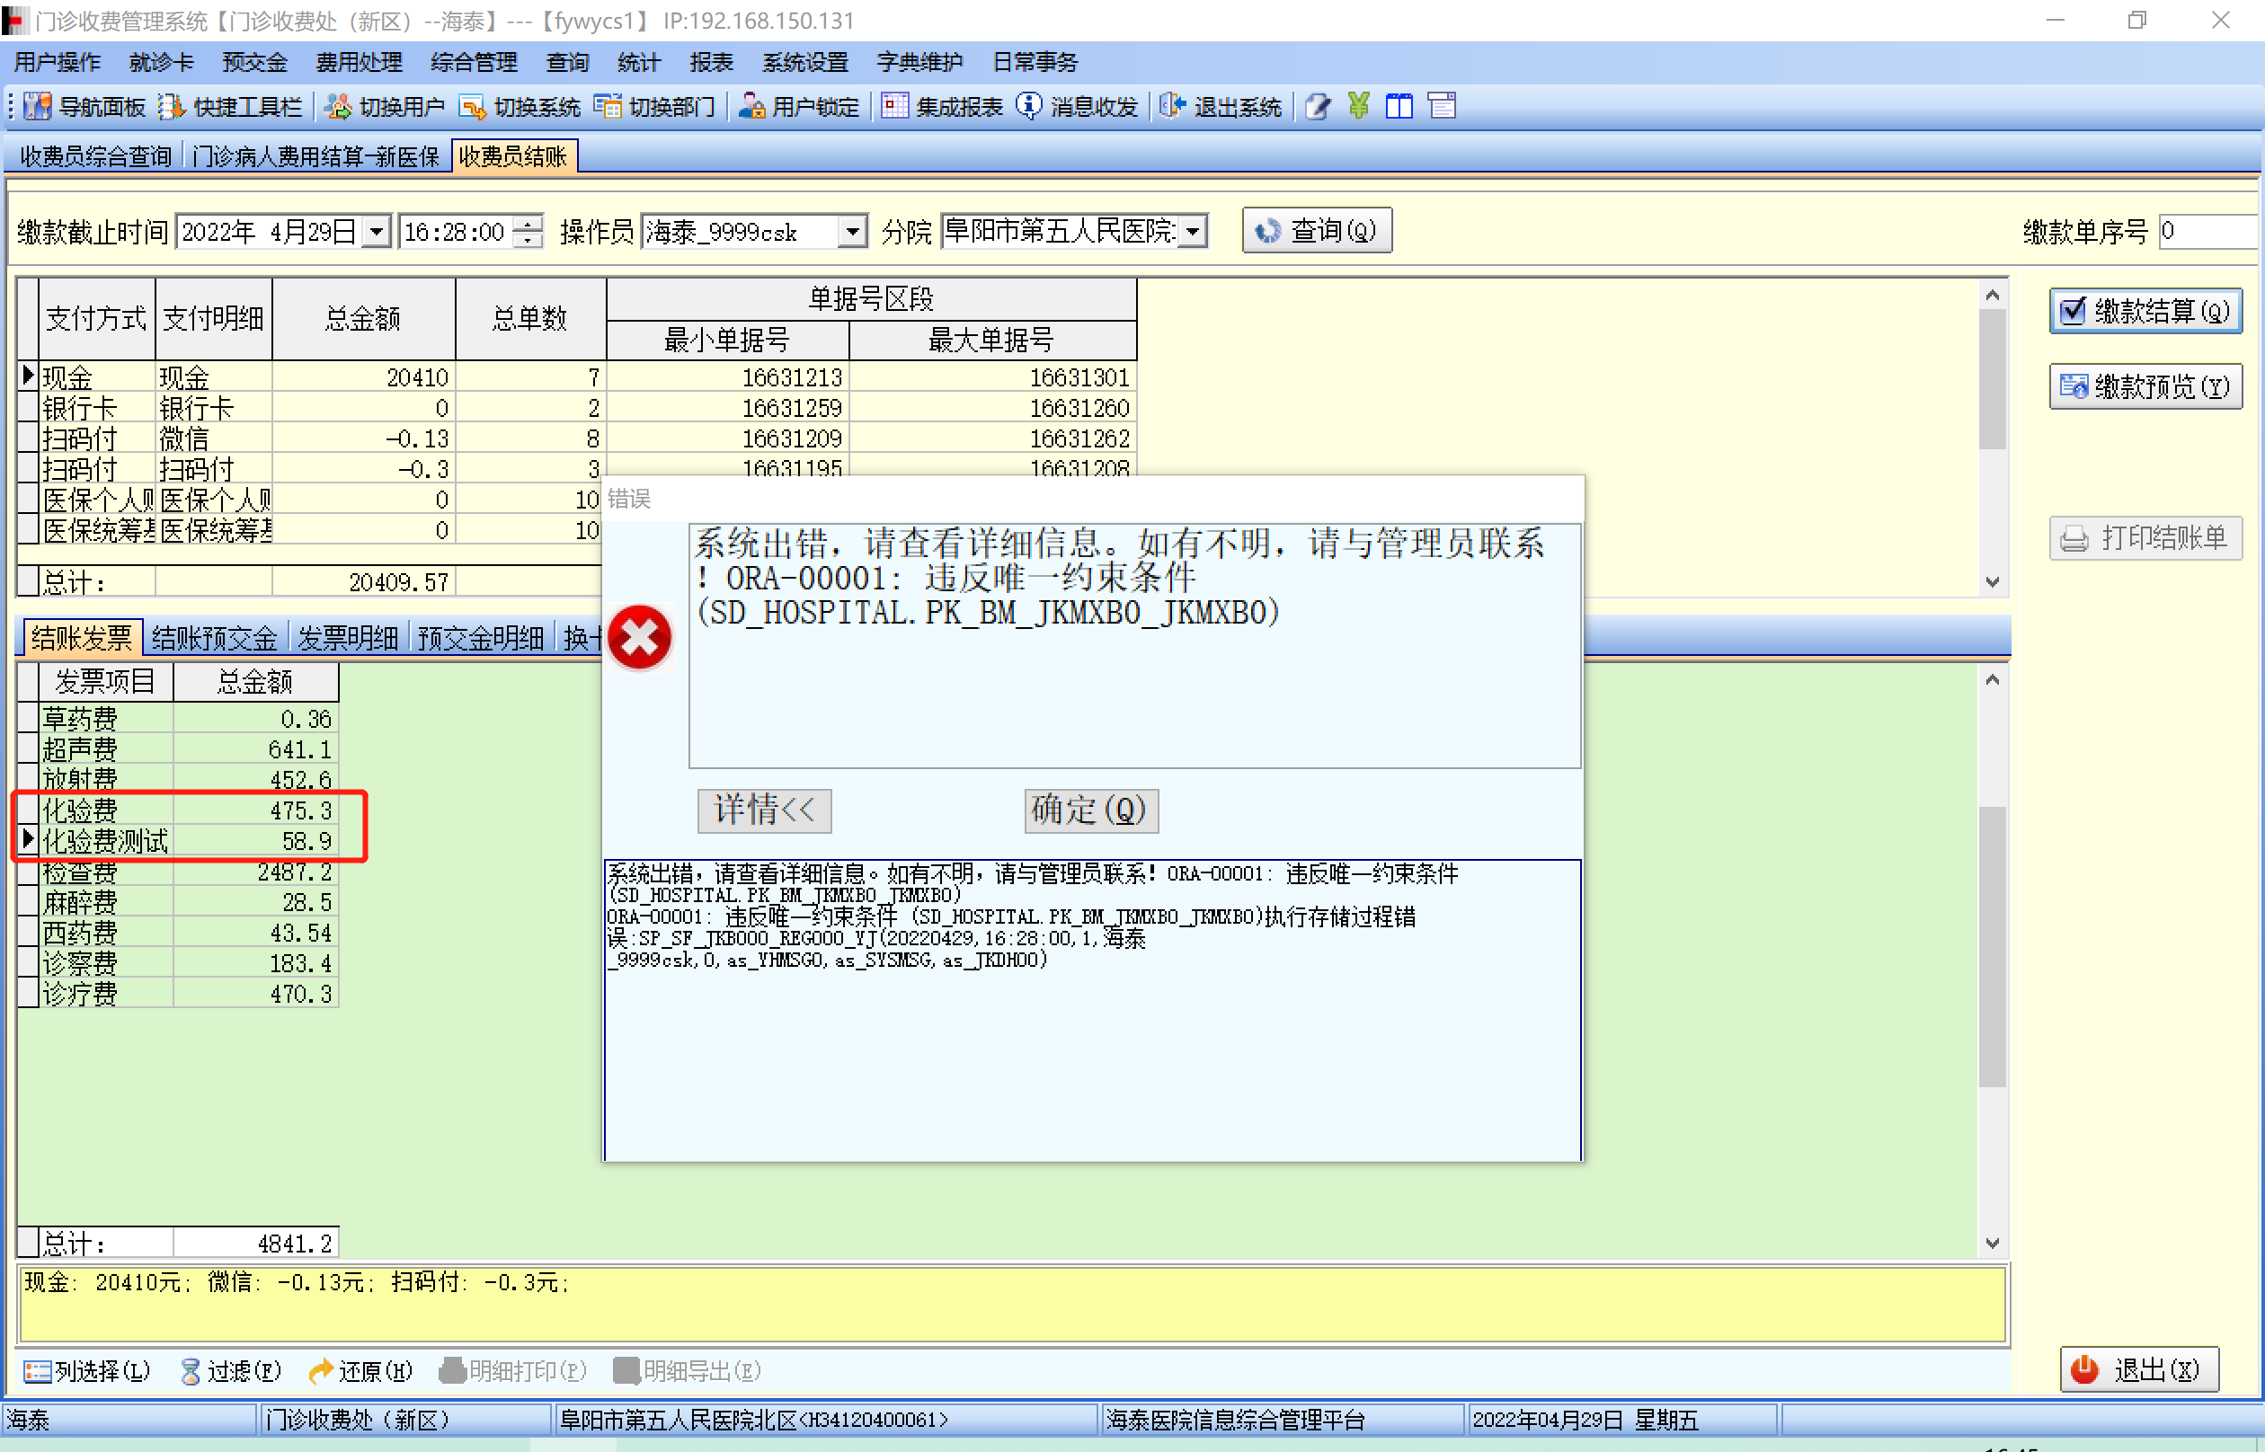The image size is (2265, 1452).
Task: Collapse details with 详情<< button
Action: click(764, 810)
